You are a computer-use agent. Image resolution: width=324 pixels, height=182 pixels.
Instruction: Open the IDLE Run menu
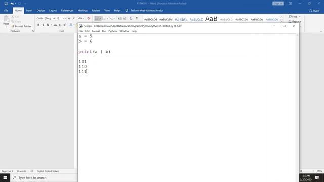coord(104,31)
